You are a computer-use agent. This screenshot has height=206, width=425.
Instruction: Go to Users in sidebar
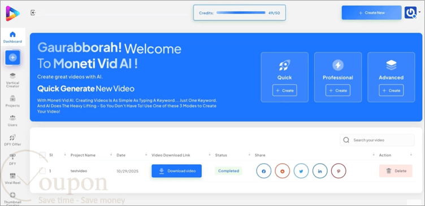(x=13, y=121)
